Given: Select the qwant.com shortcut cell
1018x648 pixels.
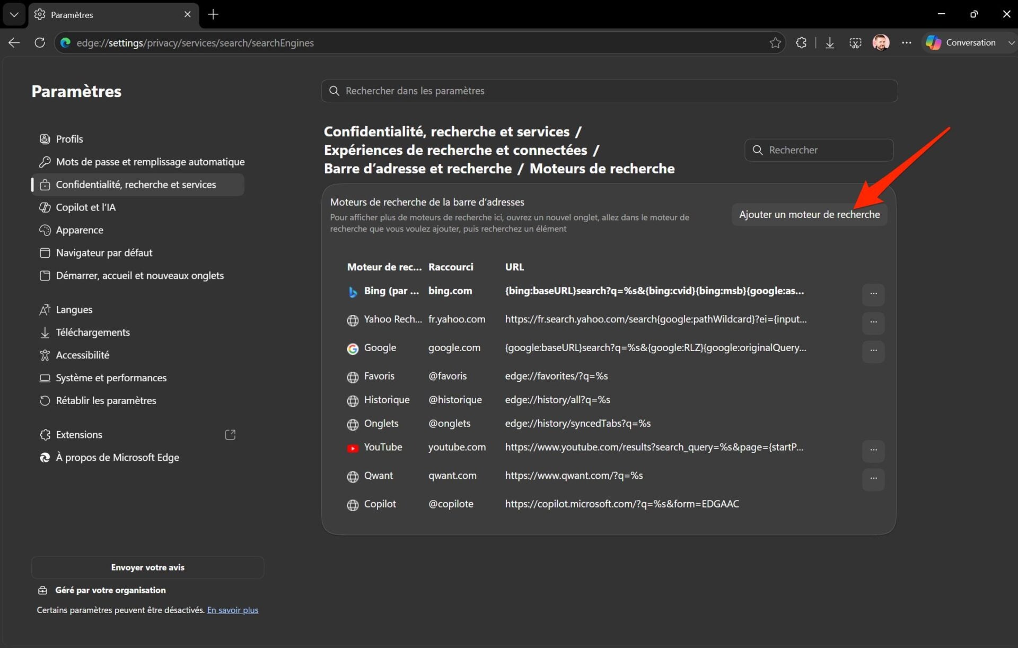Looking at the screenshot, I should coord(452,476).
